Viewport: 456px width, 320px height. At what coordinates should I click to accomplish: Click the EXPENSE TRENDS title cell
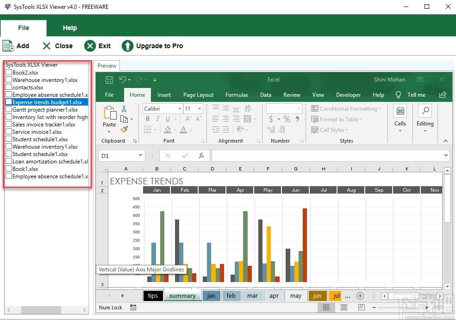tap(147, 181)
